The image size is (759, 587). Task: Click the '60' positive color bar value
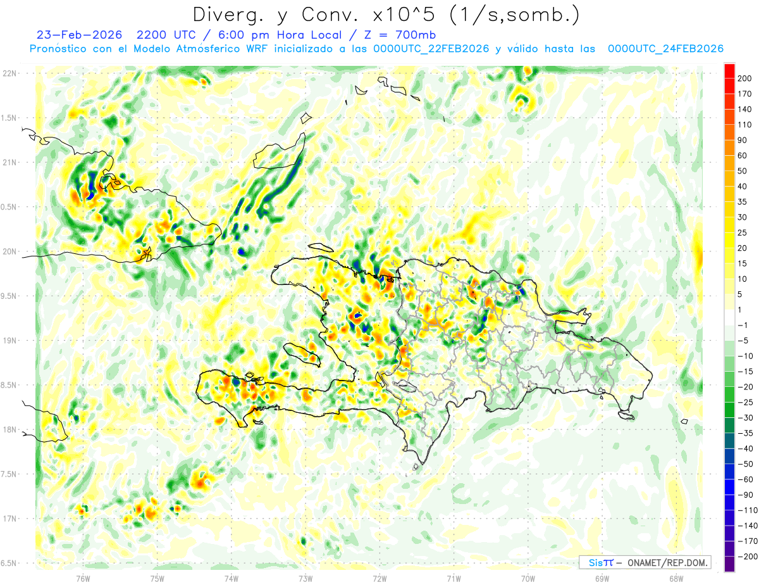pyautogui.click(x=743, y=156)
